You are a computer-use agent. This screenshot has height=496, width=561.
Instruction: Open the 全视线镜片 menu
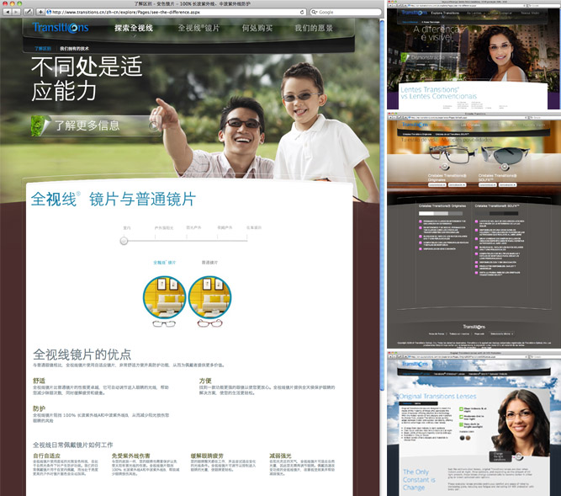198,28
